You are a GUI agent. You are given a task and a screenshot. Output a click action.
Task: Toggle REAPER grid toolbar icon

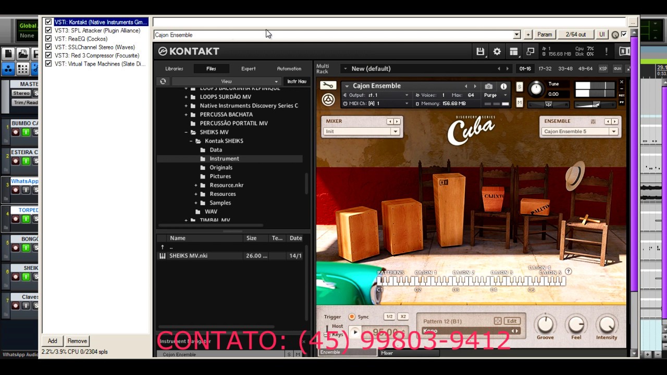(22, 68)
